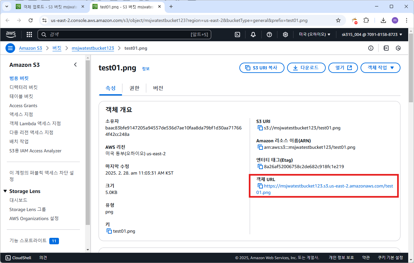Bookmark this page with the star icon
Screen dimensions: 414x263
338,20
